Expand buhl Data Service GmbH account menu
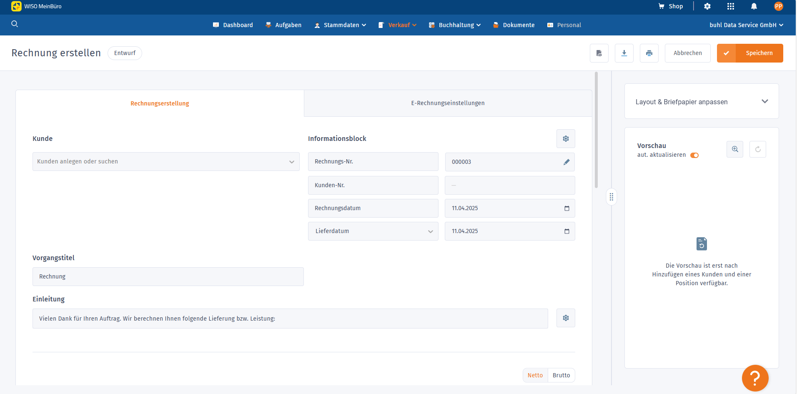This screenshot has width=797, height=394. [747, 25]
